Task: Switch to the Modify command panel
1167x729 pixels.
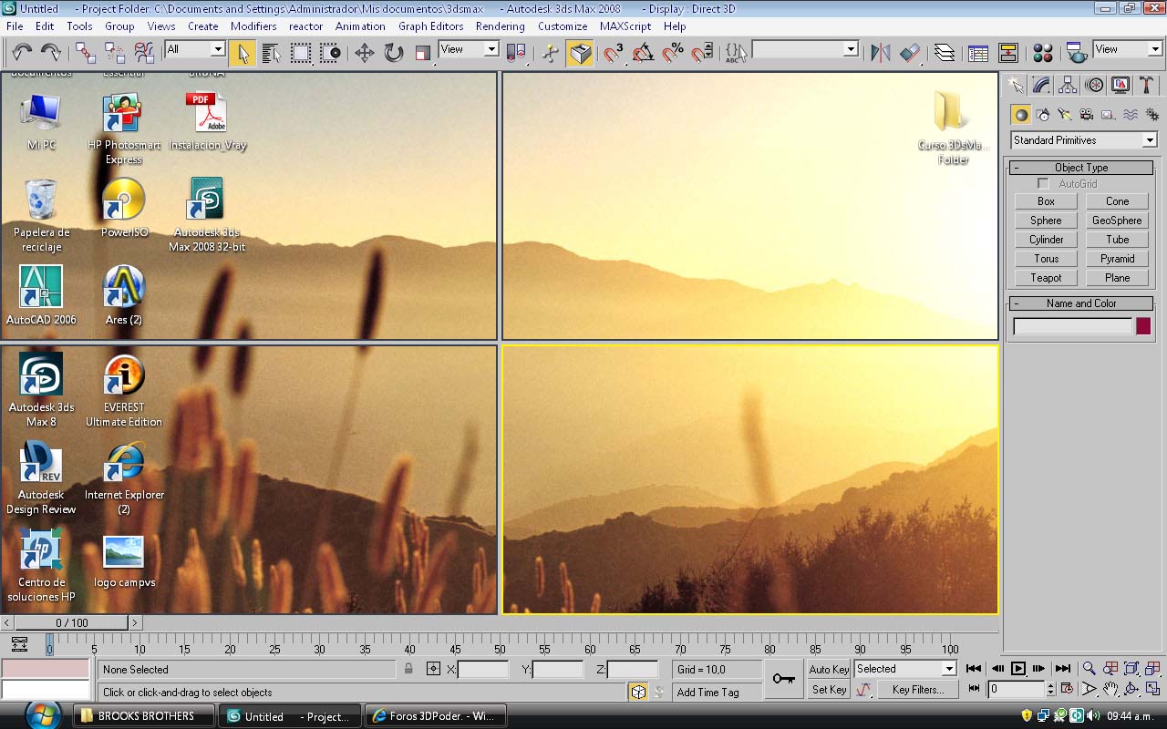Action: (x=1041, y=86)
